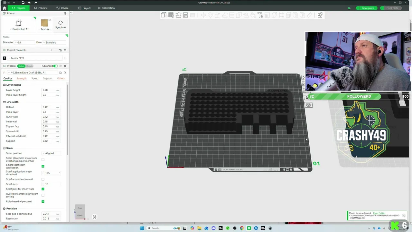Screen dimensions: 412x232
Task: Select the Text shape tool
Action: [x=260, y=15]
